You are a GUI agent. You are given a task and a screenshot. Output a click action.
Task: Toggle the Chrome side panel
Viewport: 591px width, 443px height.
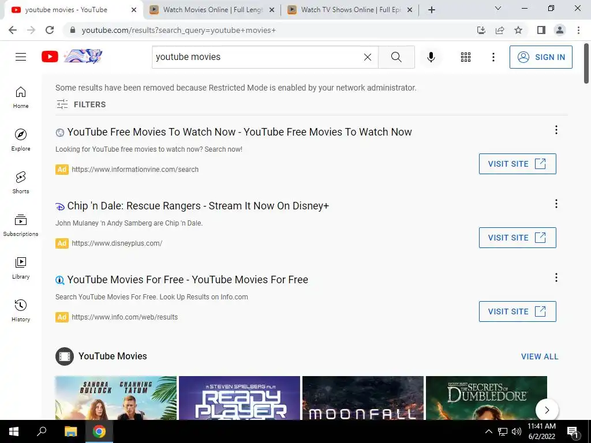[x=541, y=30]
